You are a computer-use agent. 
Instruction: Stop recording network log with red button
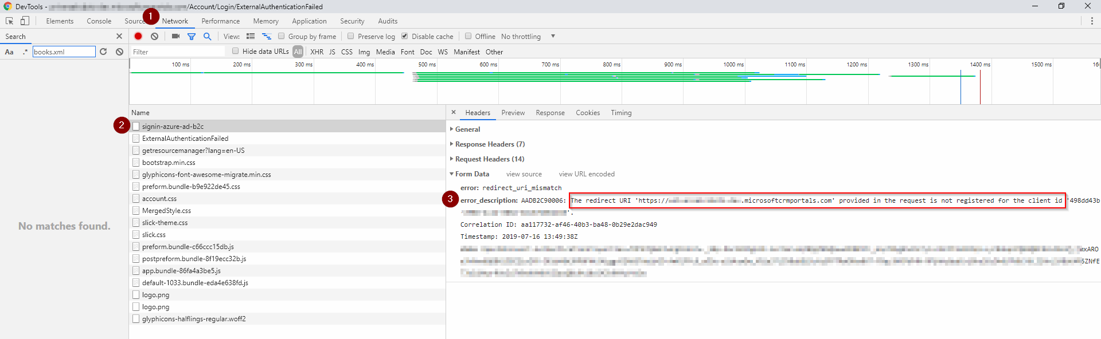coord(138,36)
